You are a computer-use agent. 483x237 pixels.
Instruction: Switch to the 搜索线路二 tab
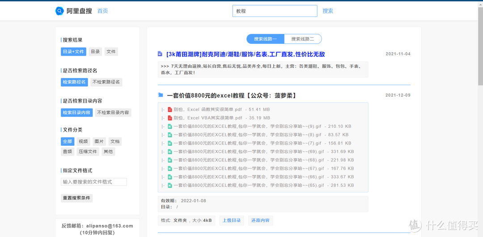pos(303,39)
